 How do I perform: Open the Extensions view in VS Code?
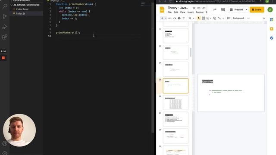[5, 37]
